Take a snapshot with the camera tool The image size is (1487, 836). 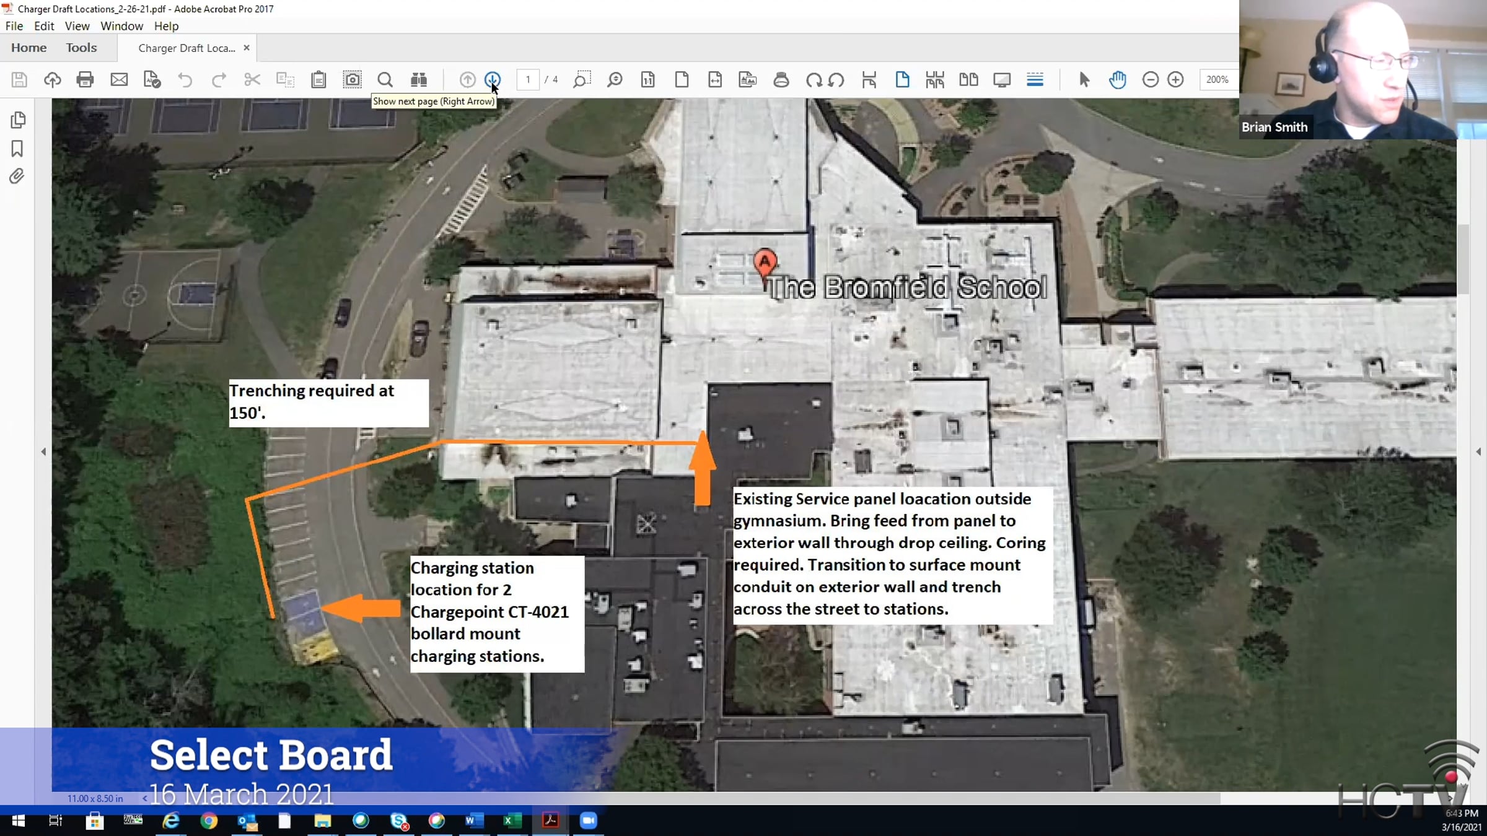point(352,79)
